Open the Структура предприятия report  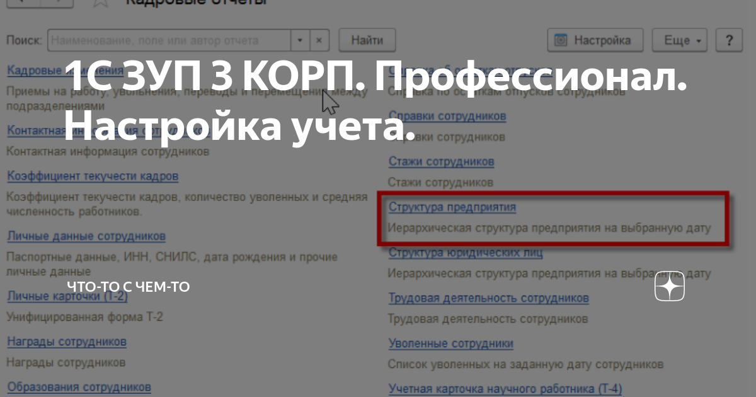[452, 207]
